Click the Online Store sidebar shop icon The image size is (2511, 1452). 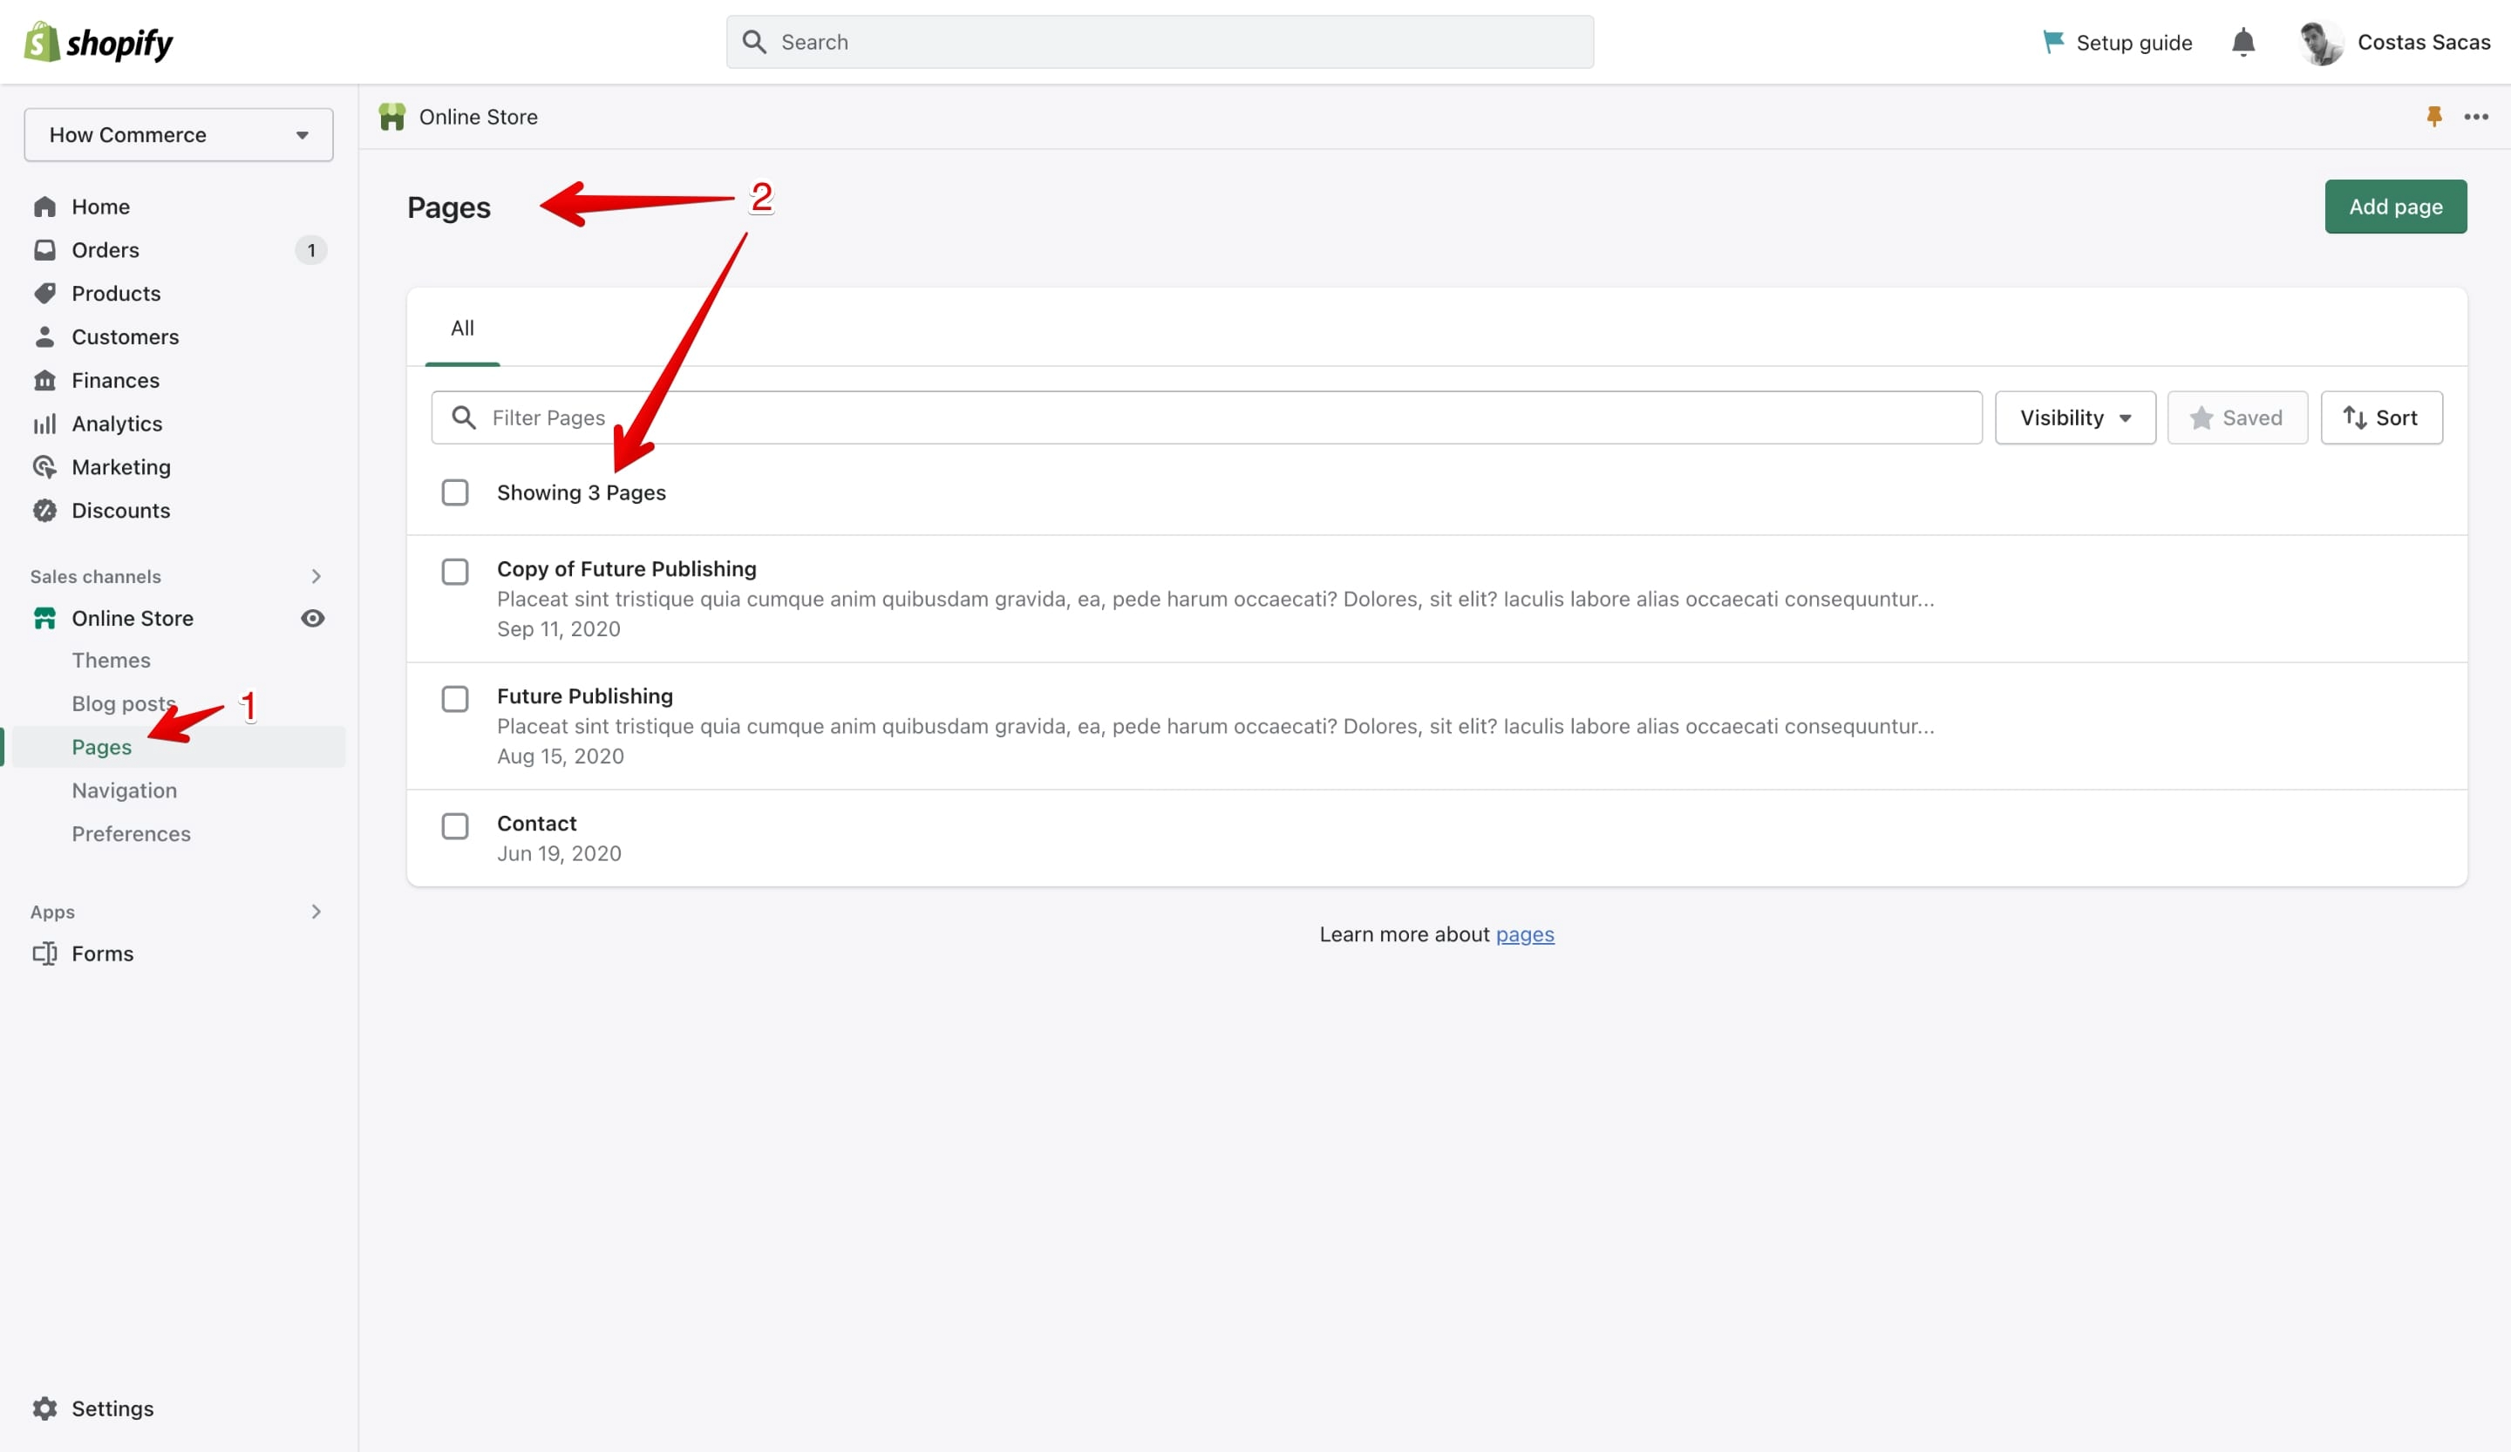click(44, 619)
